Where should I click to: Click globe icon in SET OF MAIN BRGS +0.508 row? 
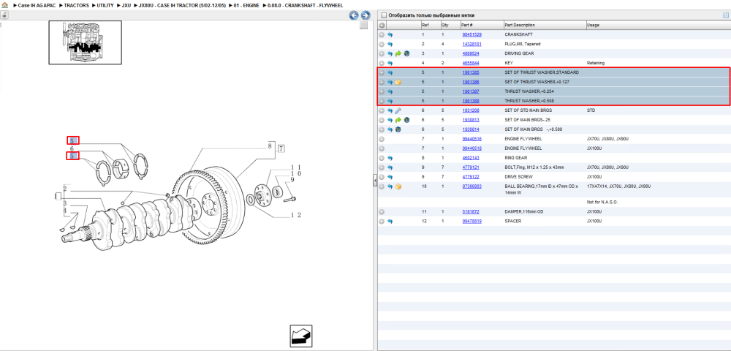[x=398, y=129]
